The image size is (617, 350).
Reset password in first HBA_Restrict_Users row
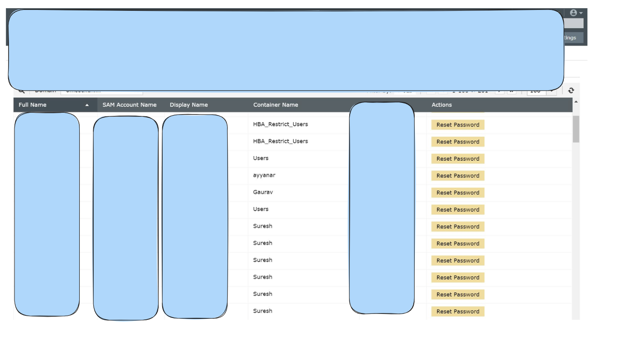[457, 125]
